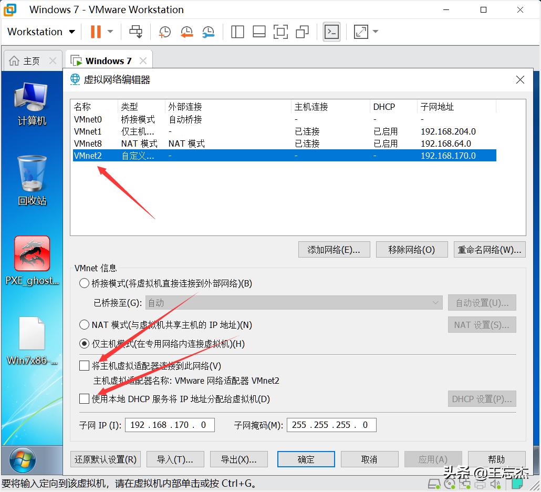Toggle the library sidebar panel

237,32
